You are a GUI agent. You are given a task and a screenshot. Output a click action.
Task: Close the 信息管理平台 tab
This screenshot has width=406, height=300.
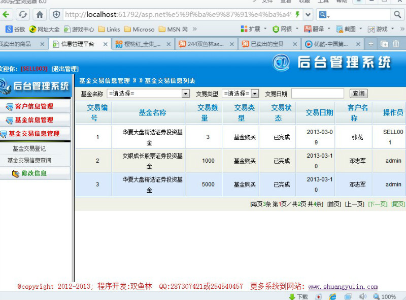click(106, 44)
